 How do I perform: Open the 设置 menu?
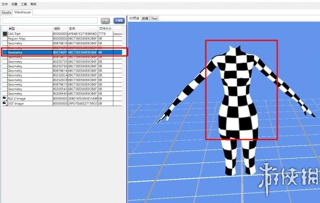click(x=14, y=4)
